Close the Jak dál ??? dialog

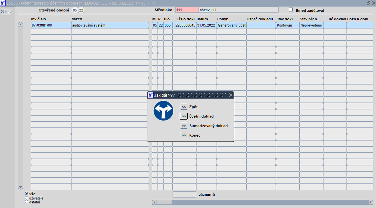230,95
